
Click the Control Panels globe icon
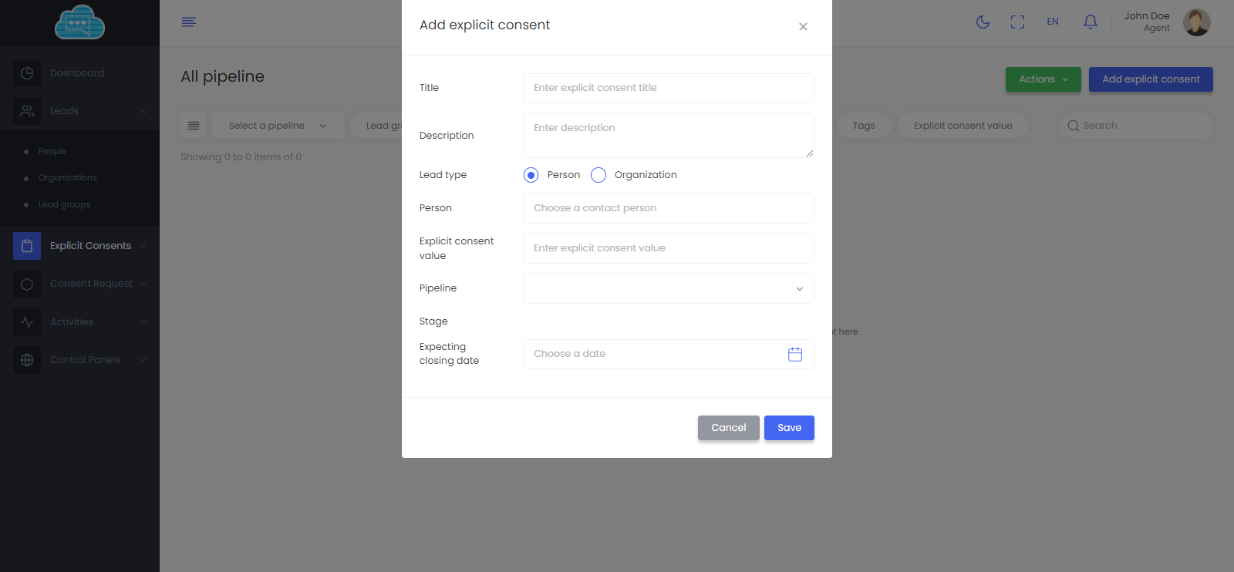(x=27, y=360)
